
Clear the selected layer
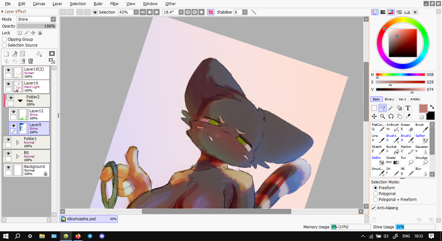pyautogui.click(x=22, y=61)
